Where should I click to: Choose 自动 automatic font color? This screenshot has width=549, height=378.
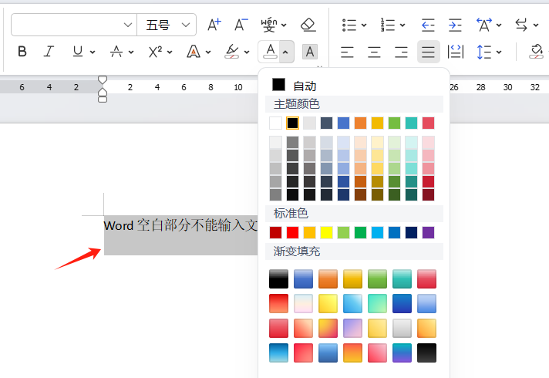295,85
